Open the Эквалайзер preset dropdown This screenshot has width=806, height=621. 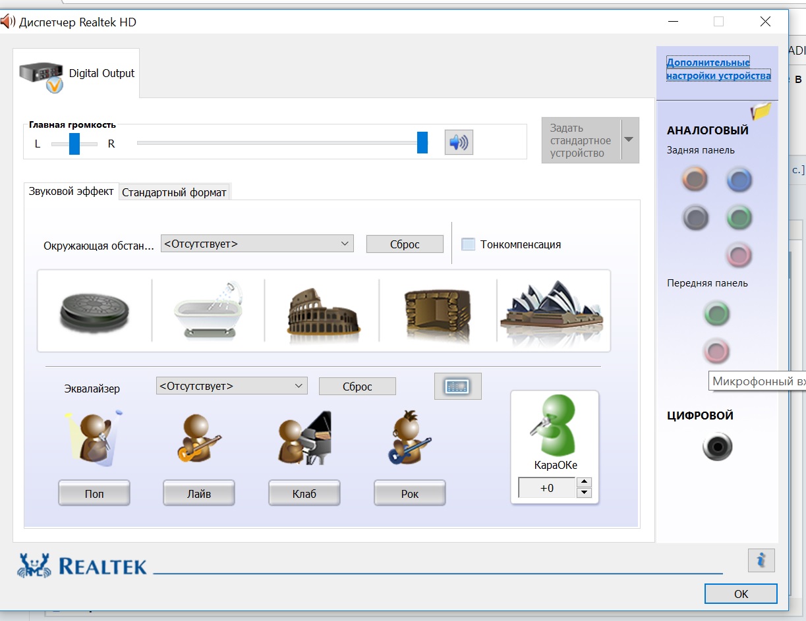pos(231,386)
